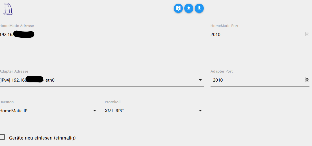Expand the Adapter Adresse dropdown arrow

200,80
